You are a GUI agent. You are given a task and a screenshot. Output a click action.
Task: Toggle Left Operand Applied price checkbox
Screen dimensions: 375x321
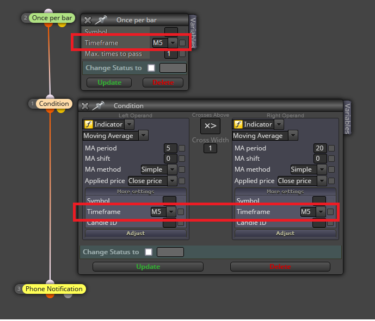[182, 181]
